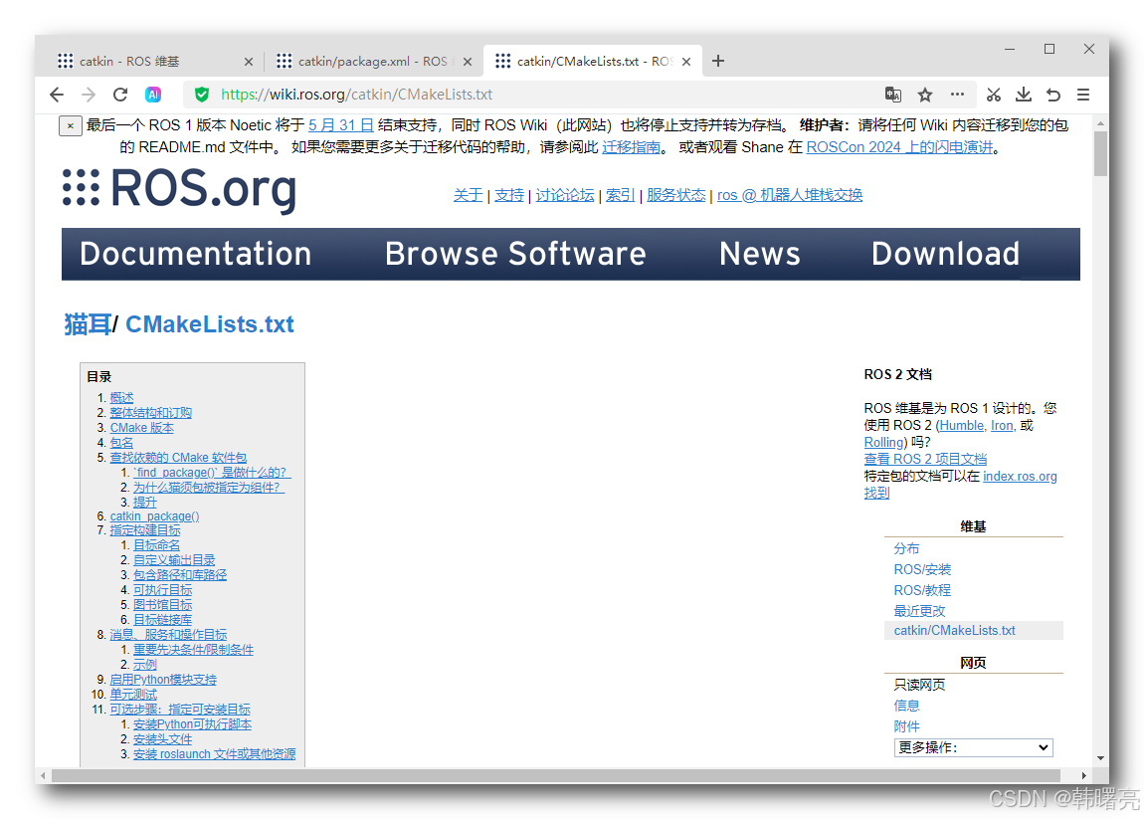This screenshot has height=819, width=1144.
Task: Jump to the 安装头文件 section
Action: pyautogui.click(x=163, y=739)
